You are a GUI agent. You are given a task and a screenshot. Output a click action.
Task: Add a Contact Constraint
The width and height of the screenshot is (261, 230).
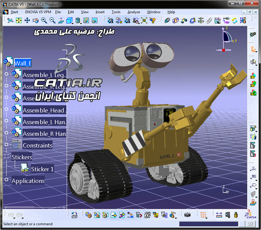[176, 20]
